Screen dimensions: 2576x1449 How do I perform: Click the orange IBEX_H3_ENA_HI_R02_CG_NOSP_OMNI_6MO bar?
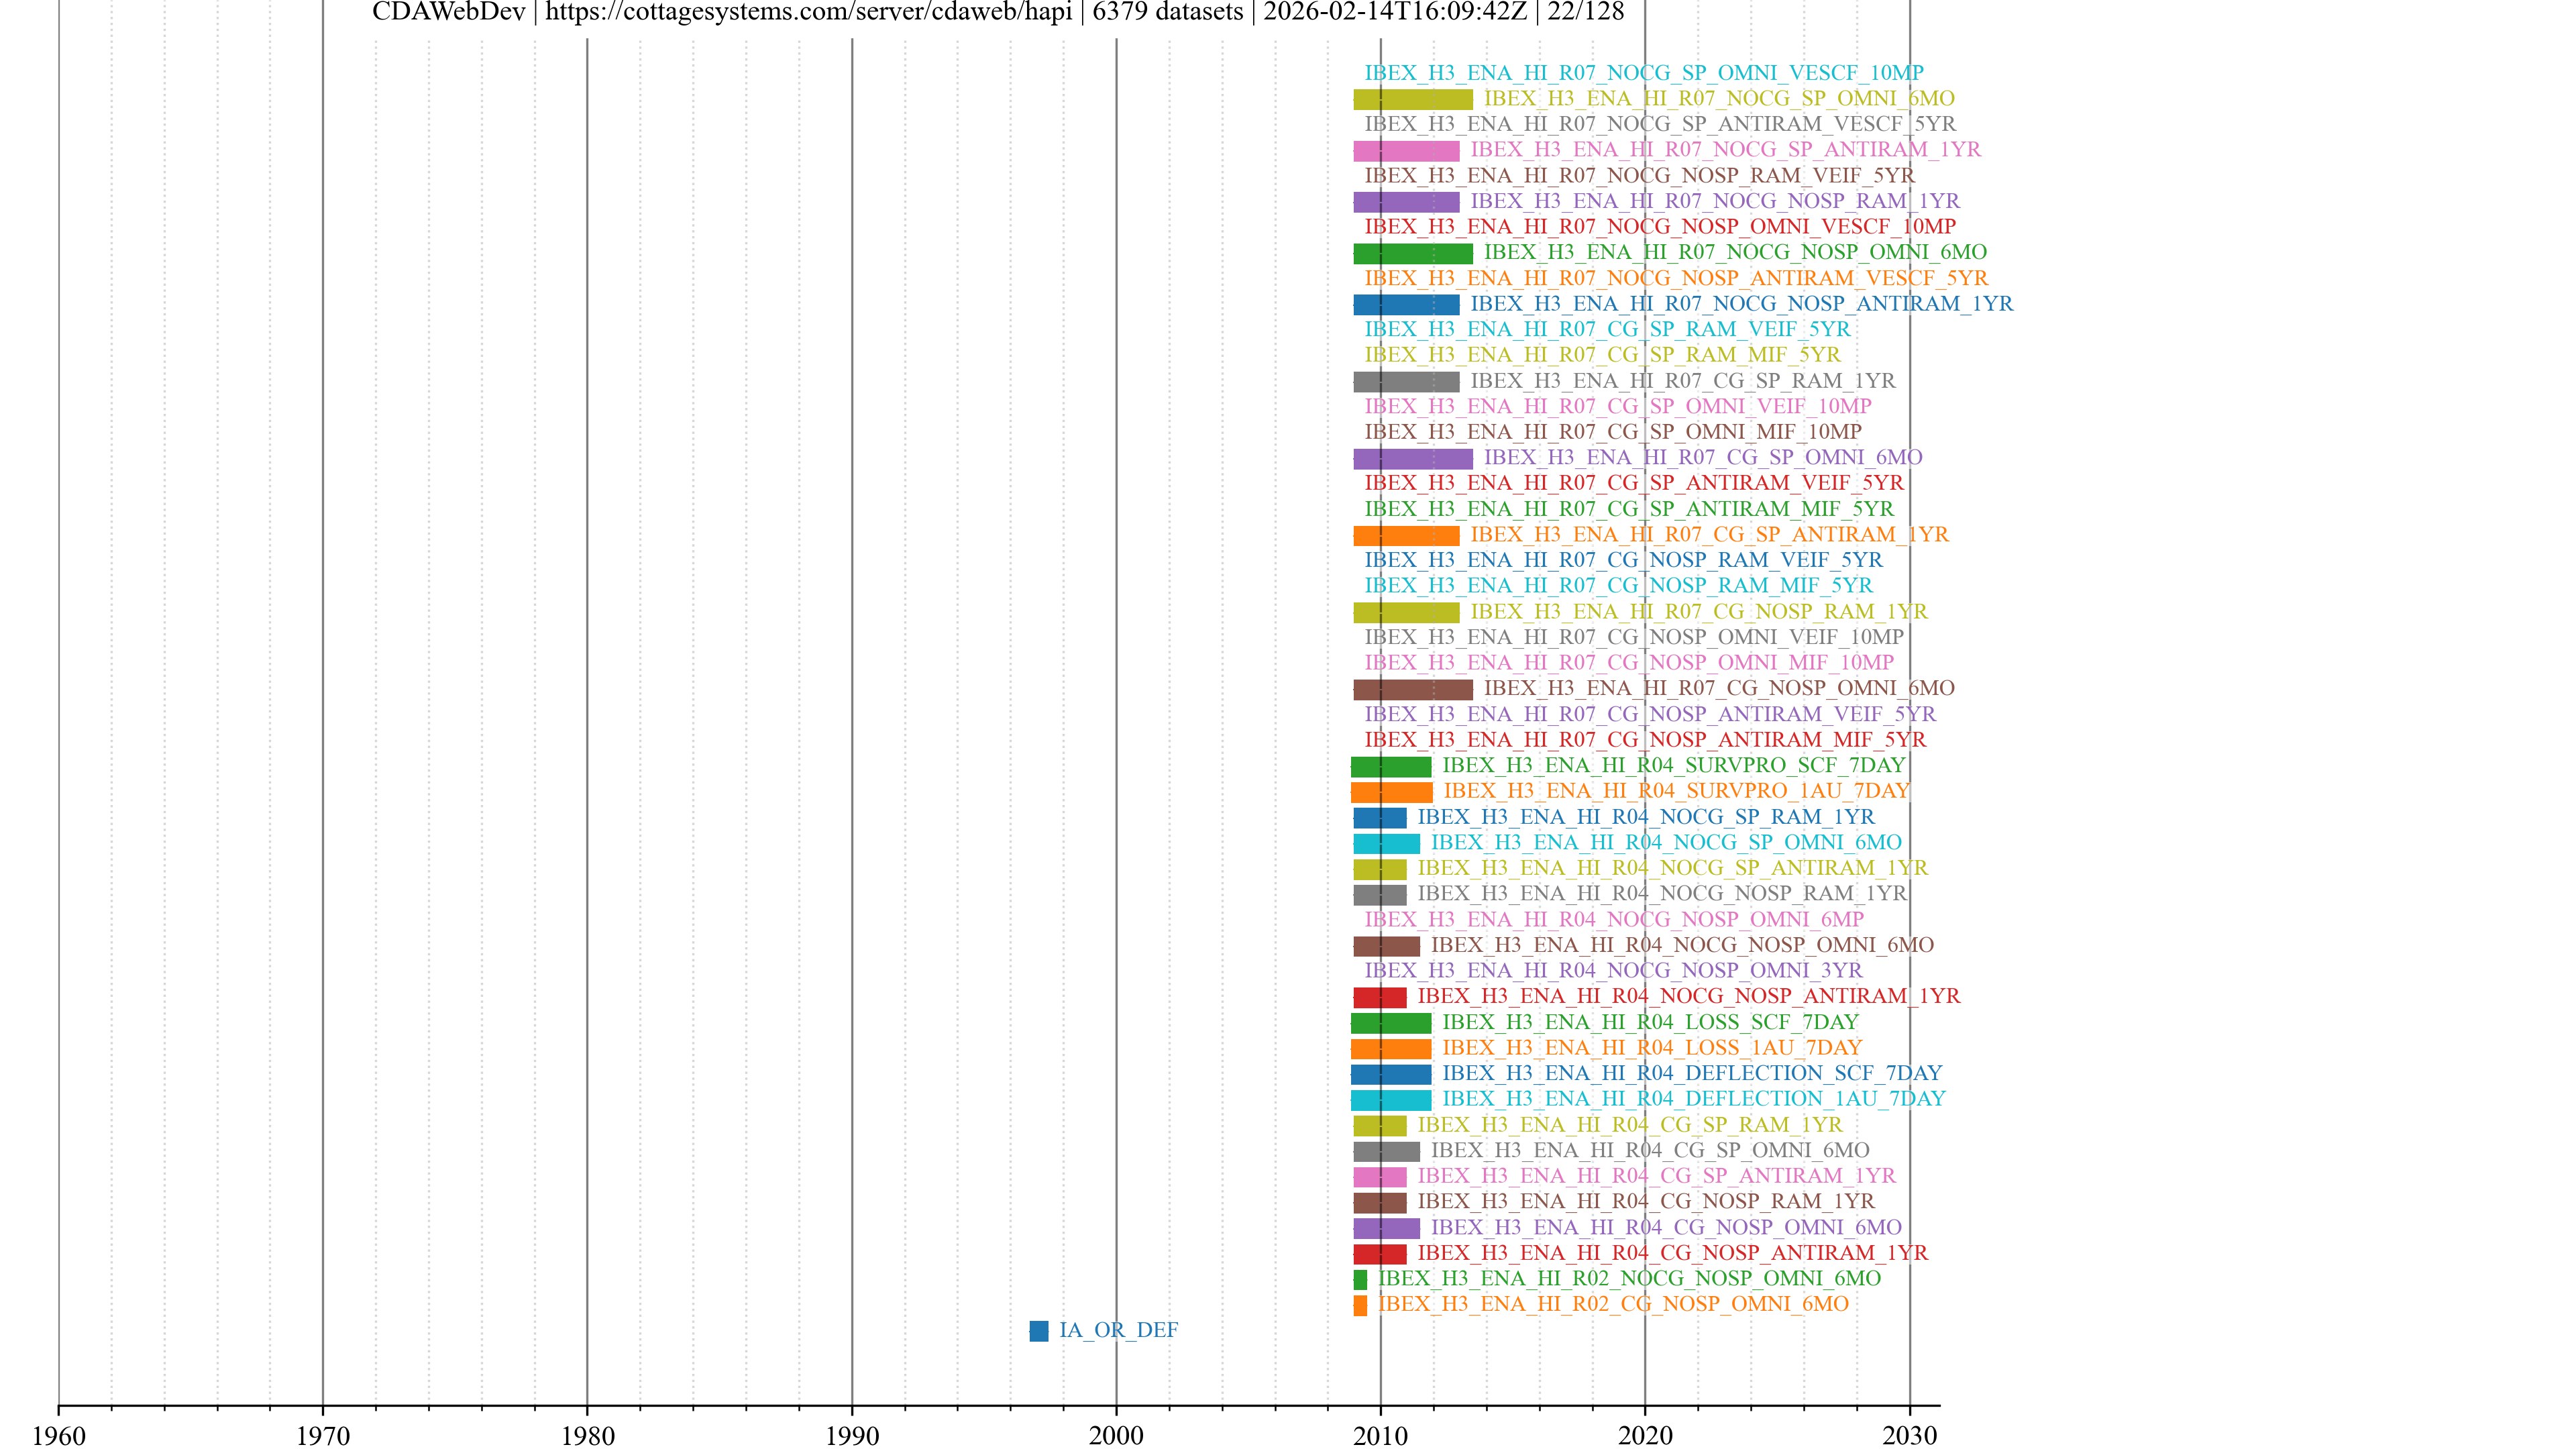click(x=1360, y=1305)
